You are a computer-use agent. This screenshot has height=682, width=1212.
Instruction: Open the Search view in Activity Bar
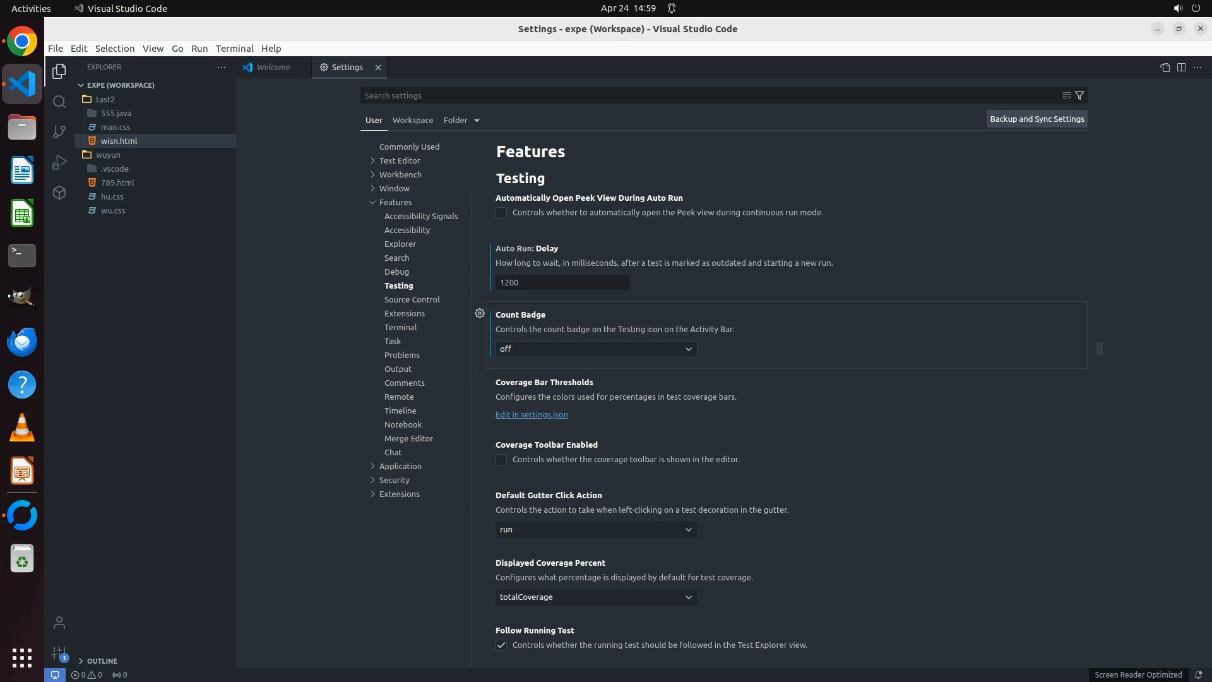click(x=59, y=102)
